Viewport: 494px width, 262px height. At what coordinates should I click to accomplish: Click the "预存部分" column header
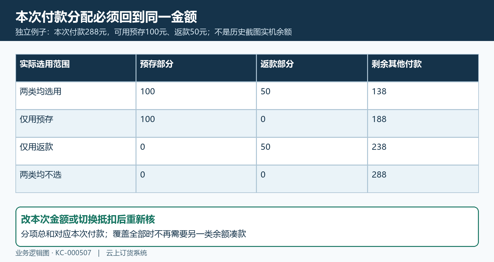coord(157,64)
